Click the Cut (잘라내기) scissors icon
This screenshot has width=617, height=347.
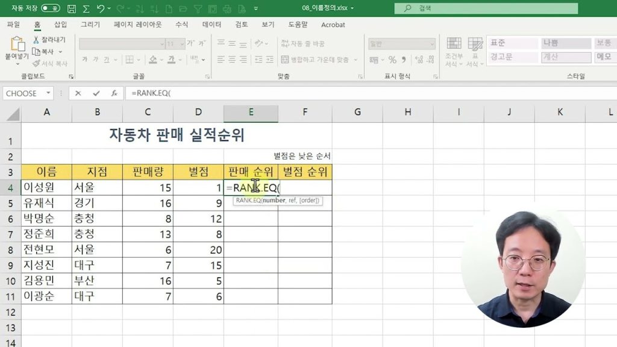pos(36,40)
